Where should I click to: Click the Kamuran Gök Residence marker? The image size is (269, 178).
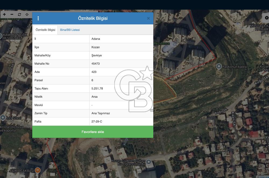(x=1, y=36)
